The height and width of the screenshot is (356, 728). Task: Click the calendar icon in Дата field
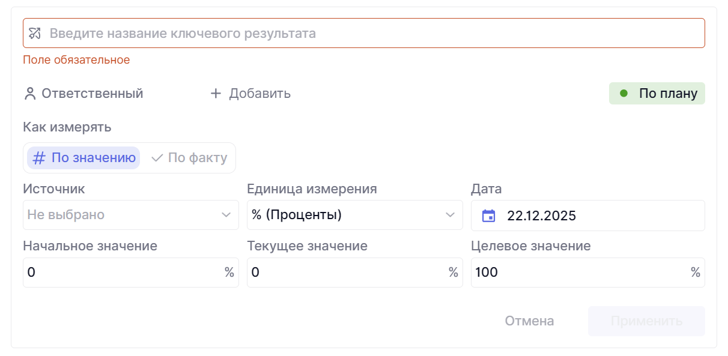coord(489,216)
